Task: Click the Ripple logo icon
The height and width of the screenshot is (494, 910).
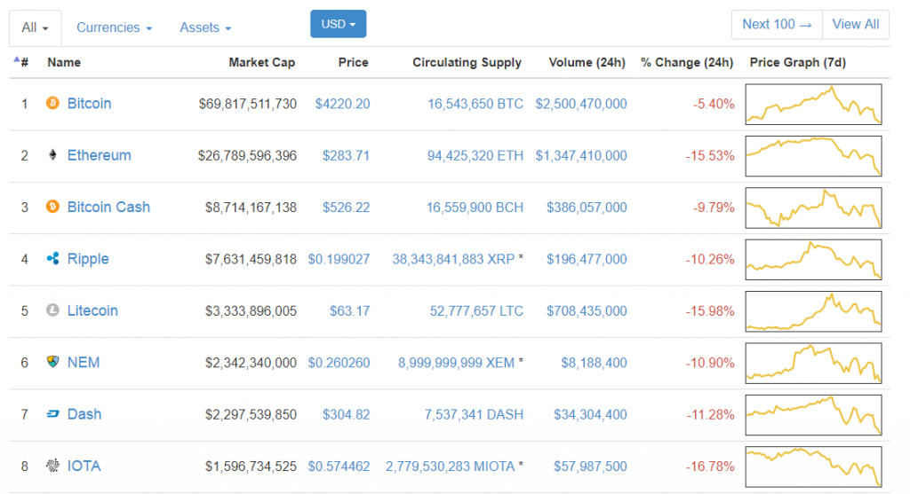Action: click(x=52, y=258)
